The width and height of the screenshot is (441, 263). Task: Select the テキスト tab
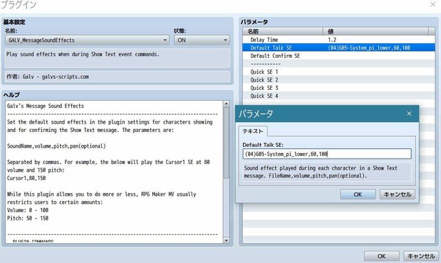[253, 131]
